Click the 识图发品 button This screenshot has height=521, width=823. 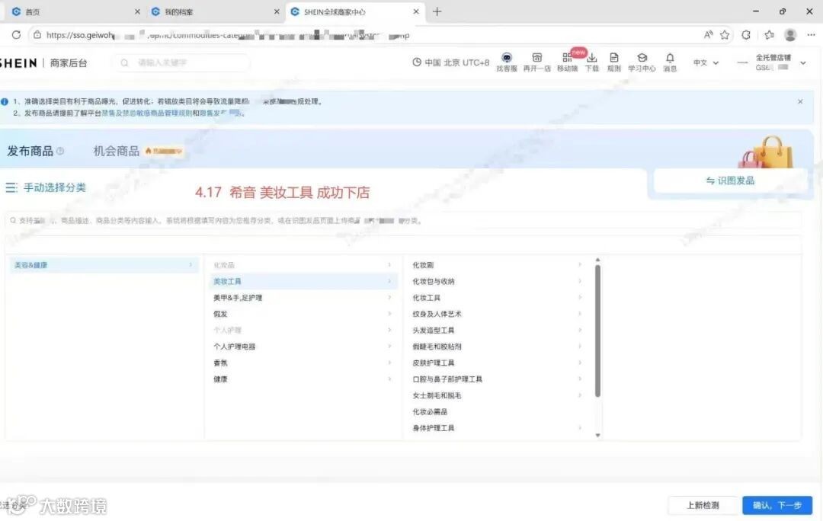point(730,181)
